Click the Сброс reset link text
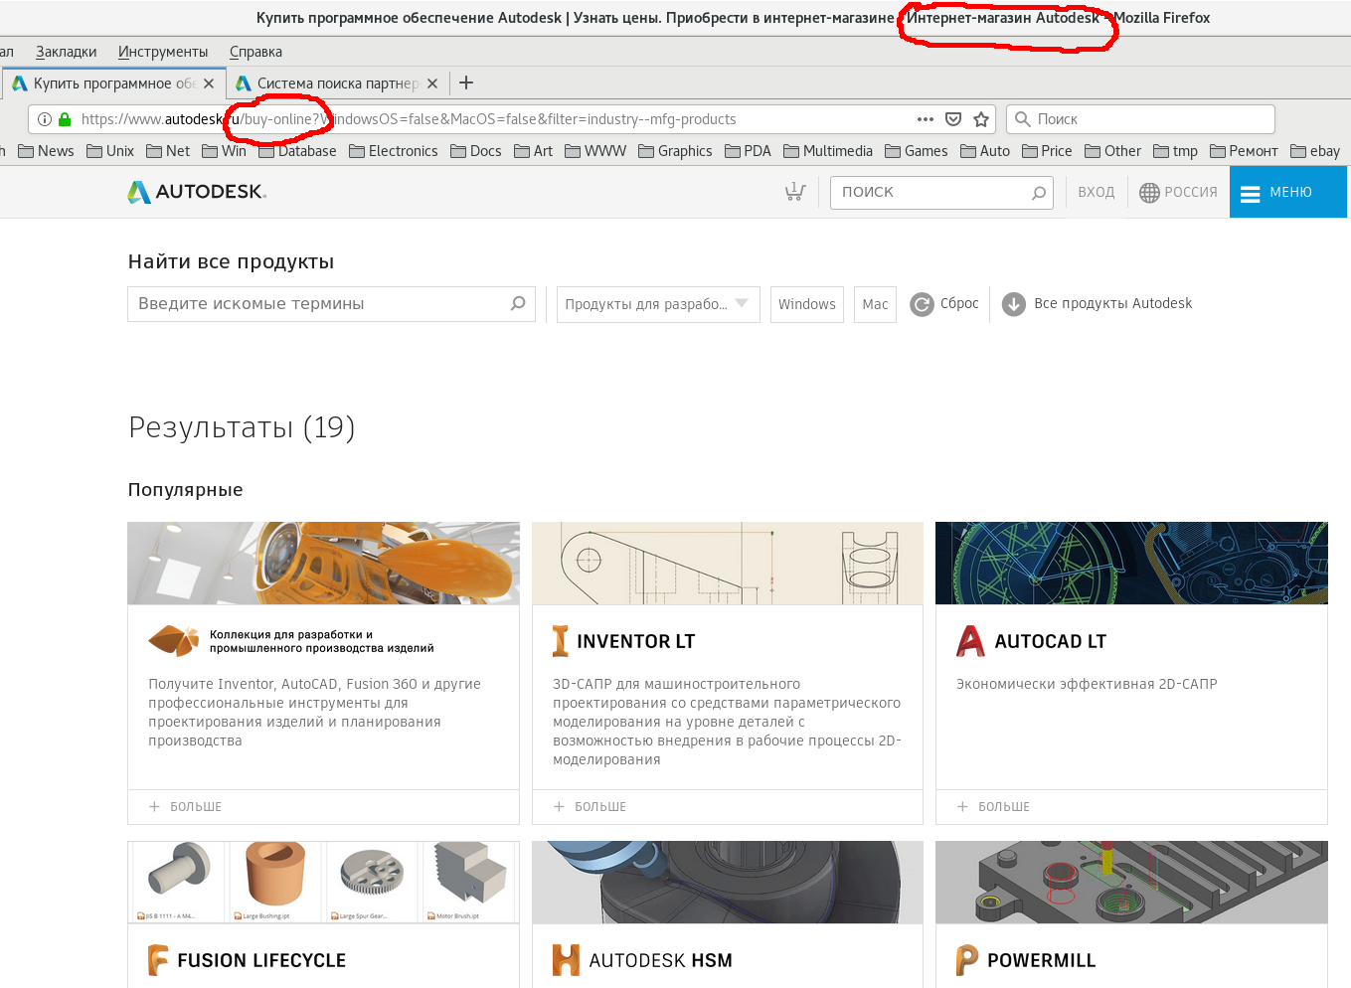This screenshot has height=988, width=1351. [959, 304]
